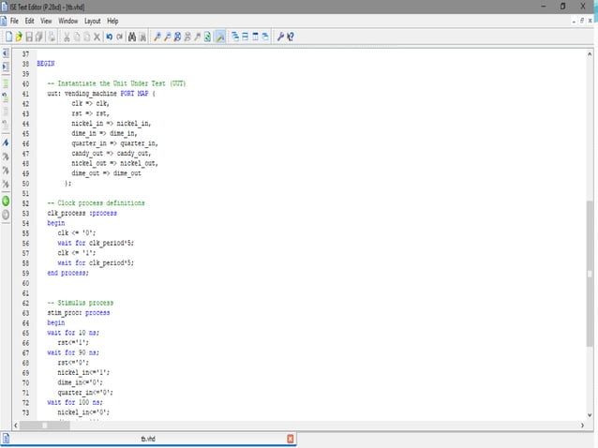Open the View menu
598x448 pixels.
pyautogui.click(x=46, y=21)
